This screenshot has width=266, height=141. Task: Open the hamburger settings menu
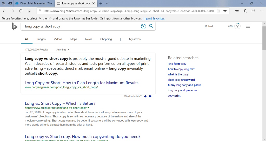click(x=248, y=26)
